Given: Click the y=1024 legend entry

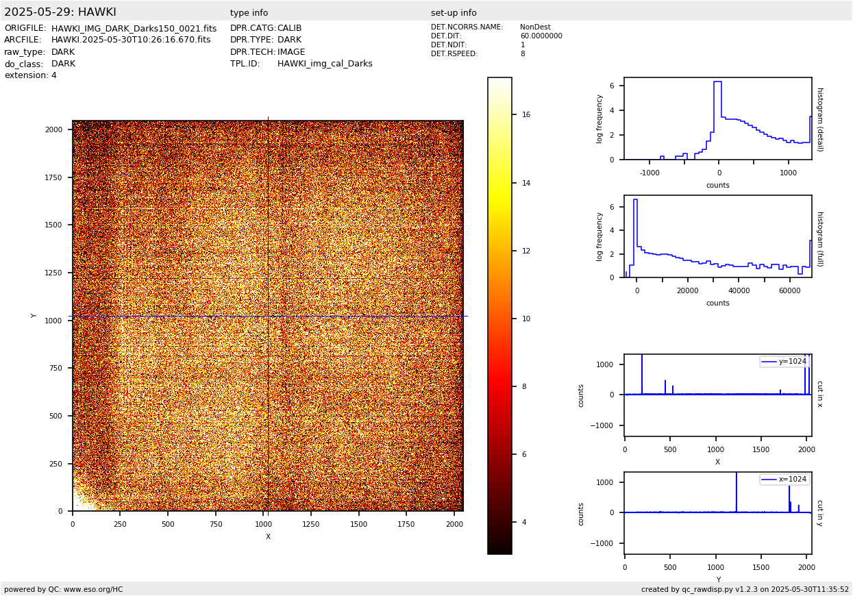Looking at the screenshot, I should click(784, 362).
